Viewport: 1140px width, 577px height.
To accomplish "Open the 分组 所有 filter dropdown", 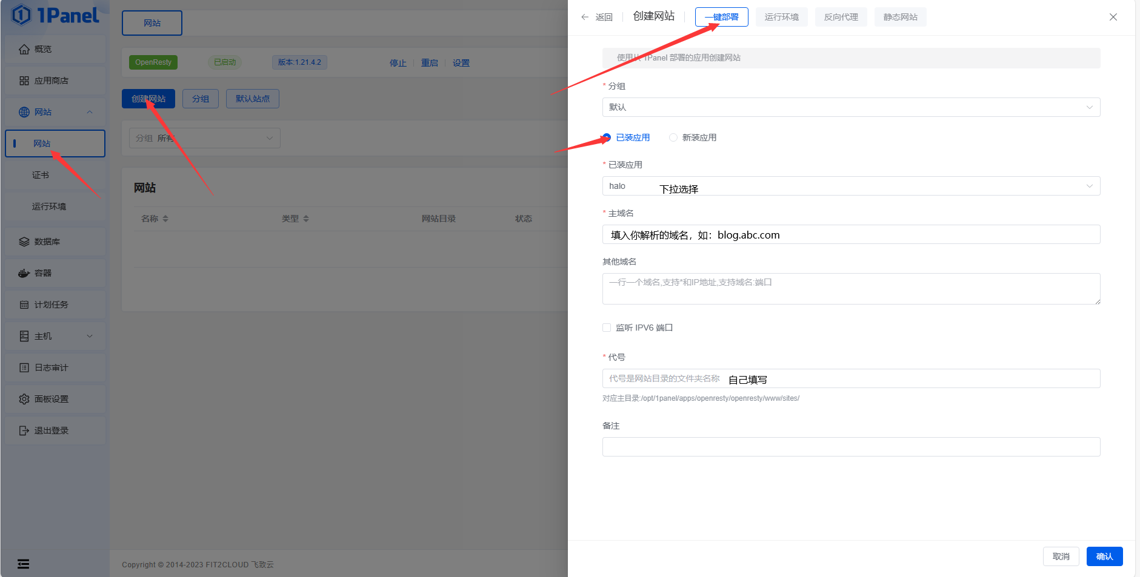I will (x=205, y=138).
